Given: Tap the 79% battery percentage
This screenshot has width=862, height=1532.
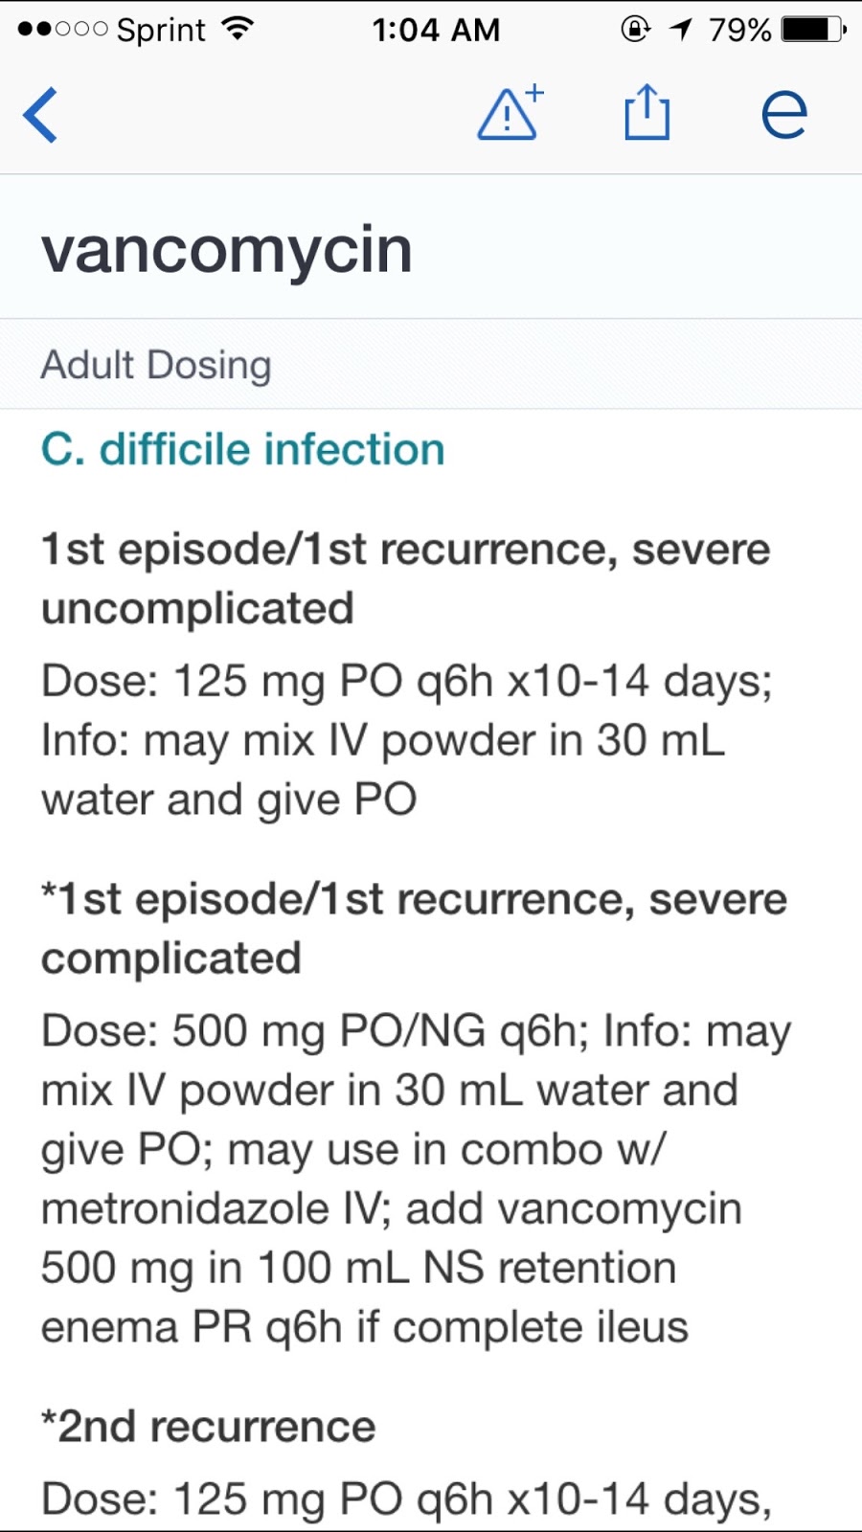Looking at the screenshot, I should click(739, 30).
